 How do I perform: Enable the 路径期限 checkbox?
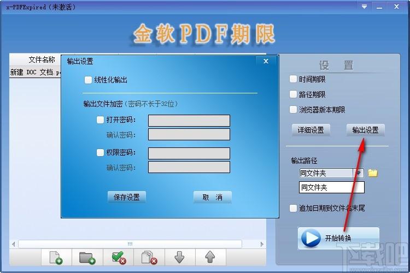(293, 94)
